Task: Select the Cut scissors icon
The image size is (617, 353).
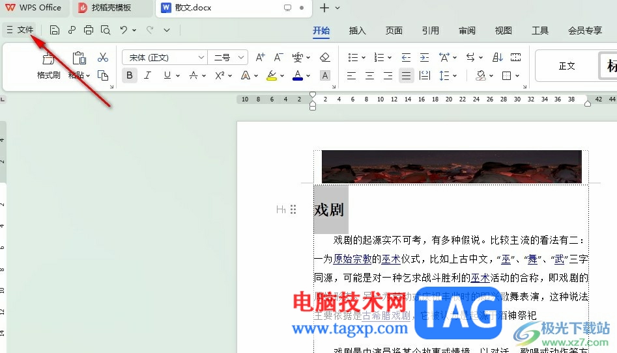Action: (x=103, y=58)
